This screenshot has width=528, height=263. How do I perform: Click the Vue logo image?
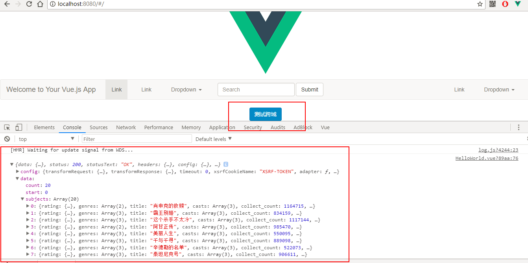tap(266, 42)
